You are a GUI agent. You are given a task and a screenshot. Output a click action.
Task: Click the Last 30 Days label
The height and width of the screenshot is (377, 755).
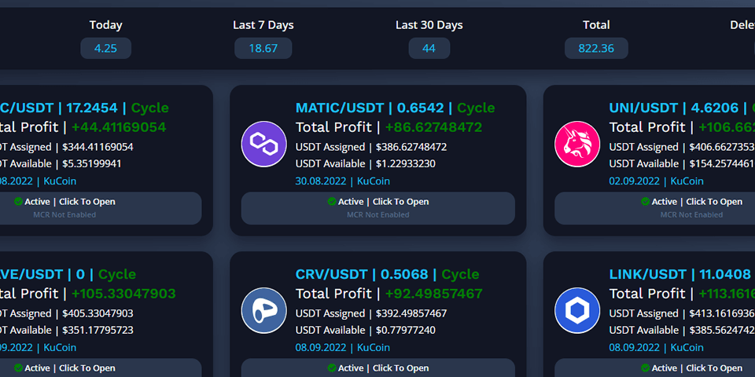429,25
